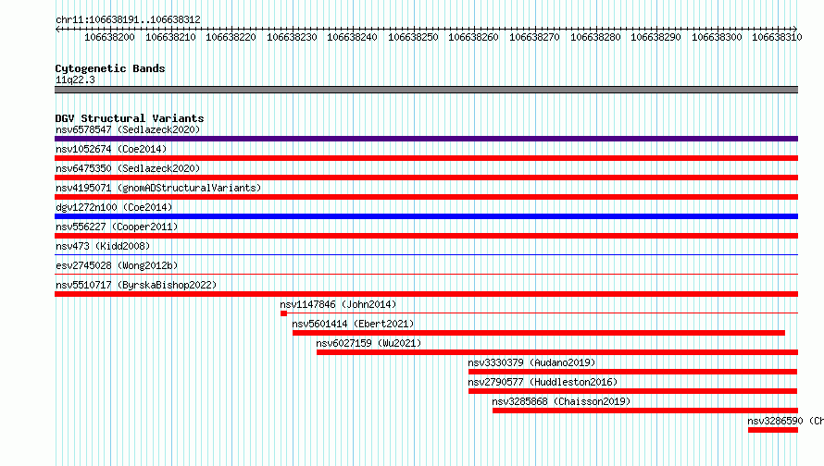The image size is (824, 466).
Task: Click ruler position 106638220
Action: (231, 37)
